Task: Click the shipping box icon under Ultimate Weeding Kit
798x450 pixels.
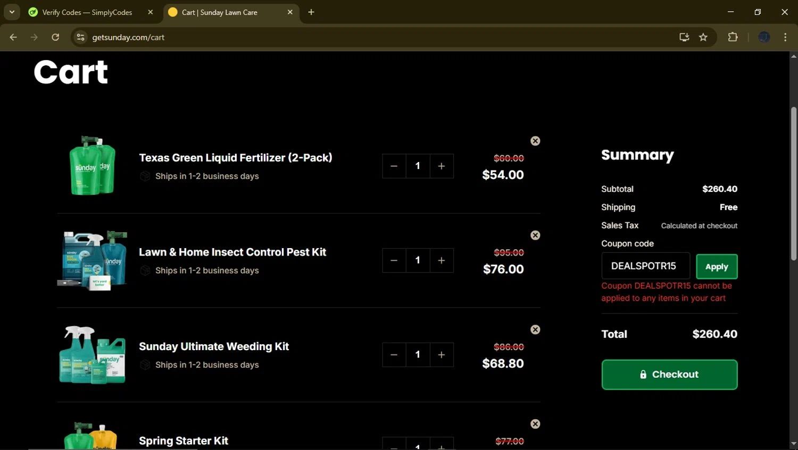Action: (145, 365)
